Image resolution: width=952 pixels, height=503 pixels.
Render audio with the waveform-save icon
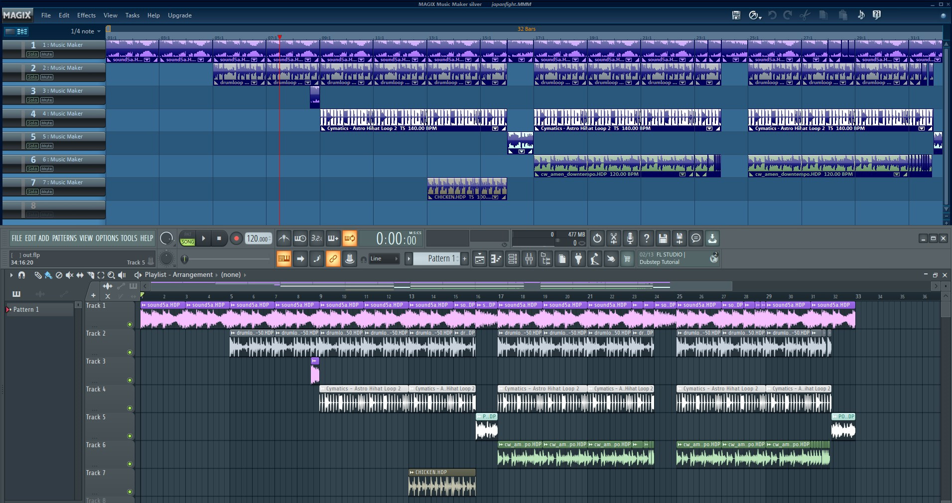pyautogui.click(x=680, y=239)
